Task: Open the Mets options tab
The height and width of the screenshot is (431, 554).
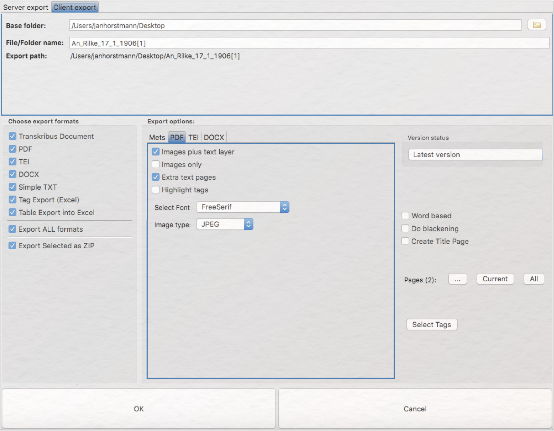Action: click(157, 137)
